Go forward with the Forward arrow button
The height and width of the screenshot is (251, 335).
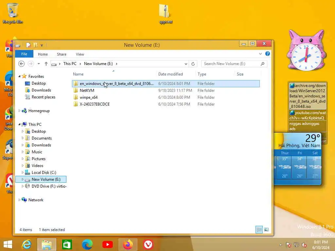pyautogui.click(x=31, y=64)
